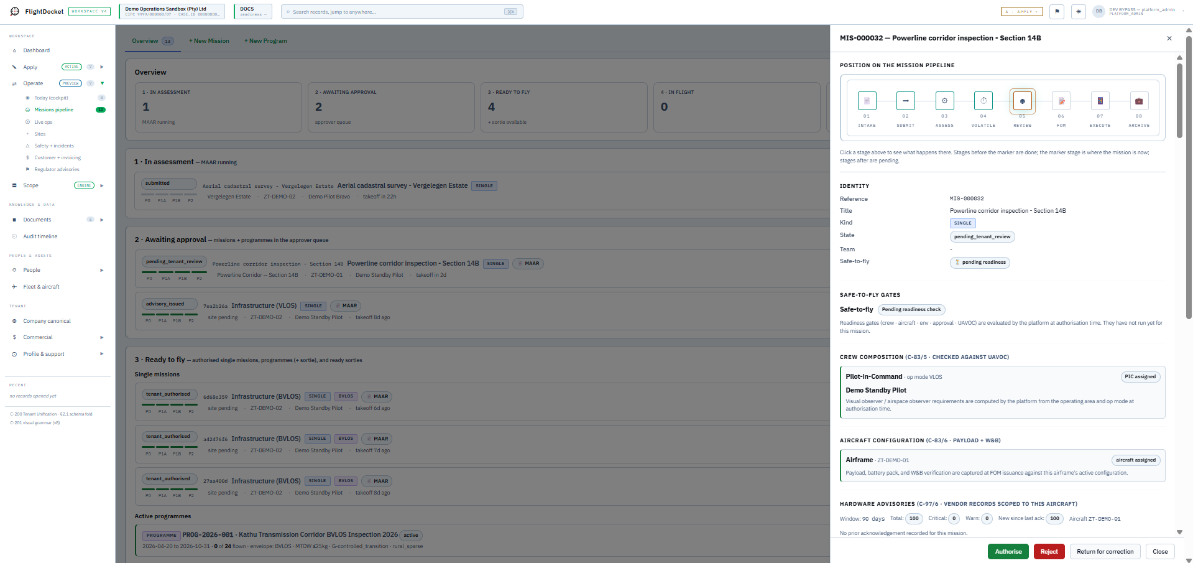
Task: Select the highlighted Review stage icon
Action: pyautogui.click(x=1022, y=101)
